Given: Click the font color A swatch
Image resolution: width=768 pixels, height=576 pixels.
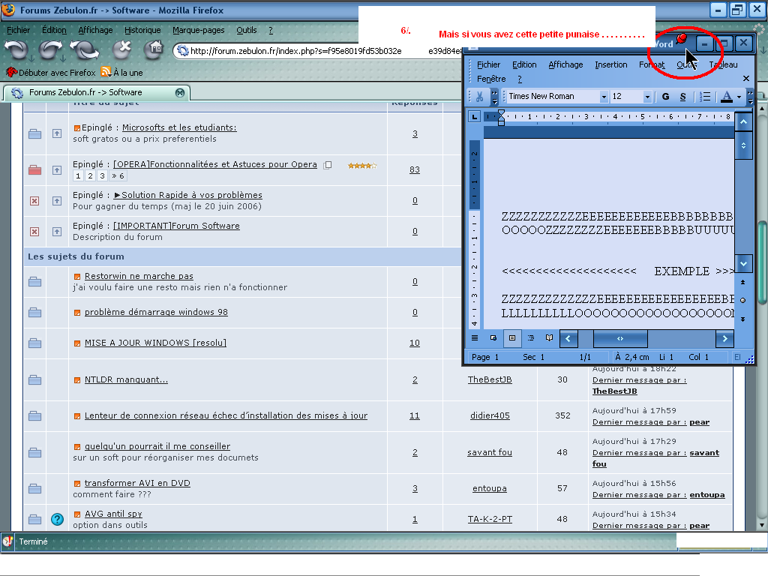Looking at the screenshot, I should [x=726, y=97].
